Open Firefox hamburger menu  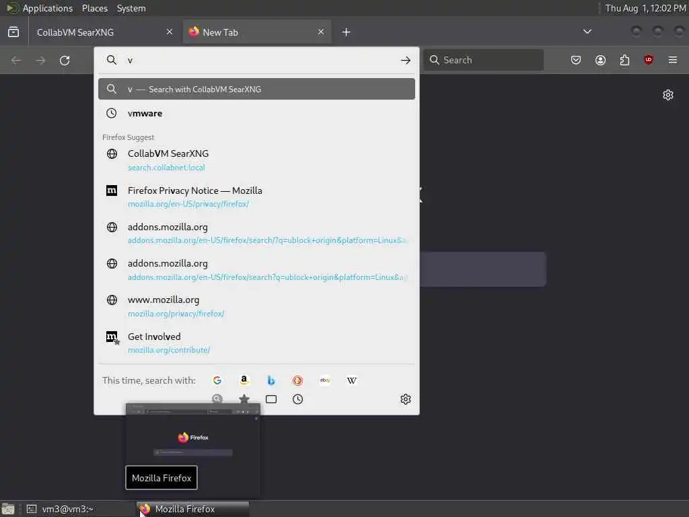(673, 60)
